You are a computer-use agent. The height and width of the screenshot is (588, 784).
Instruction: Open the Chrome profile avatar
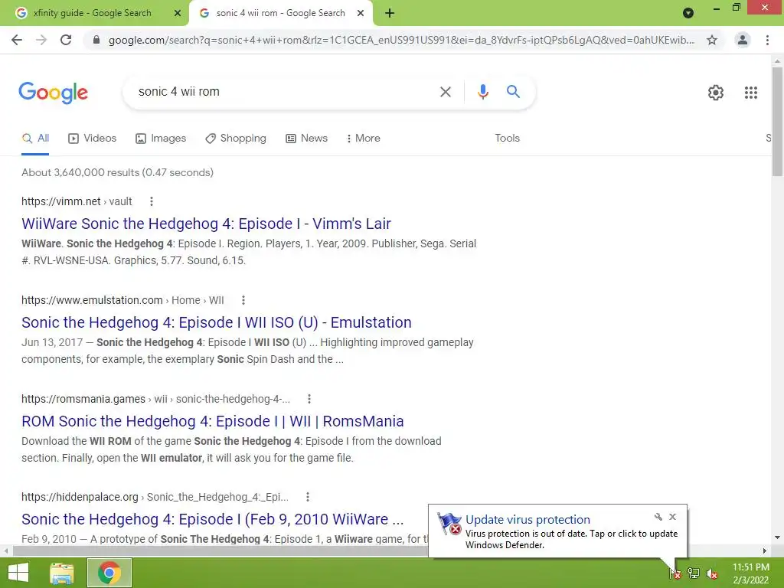[x=743, y=40]
